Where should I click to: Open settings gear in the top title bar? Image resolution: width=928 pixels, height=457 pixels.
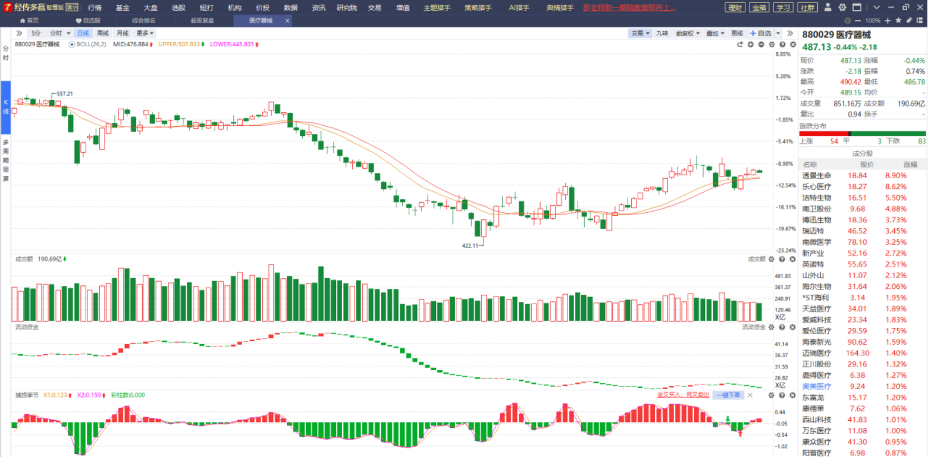842,8
